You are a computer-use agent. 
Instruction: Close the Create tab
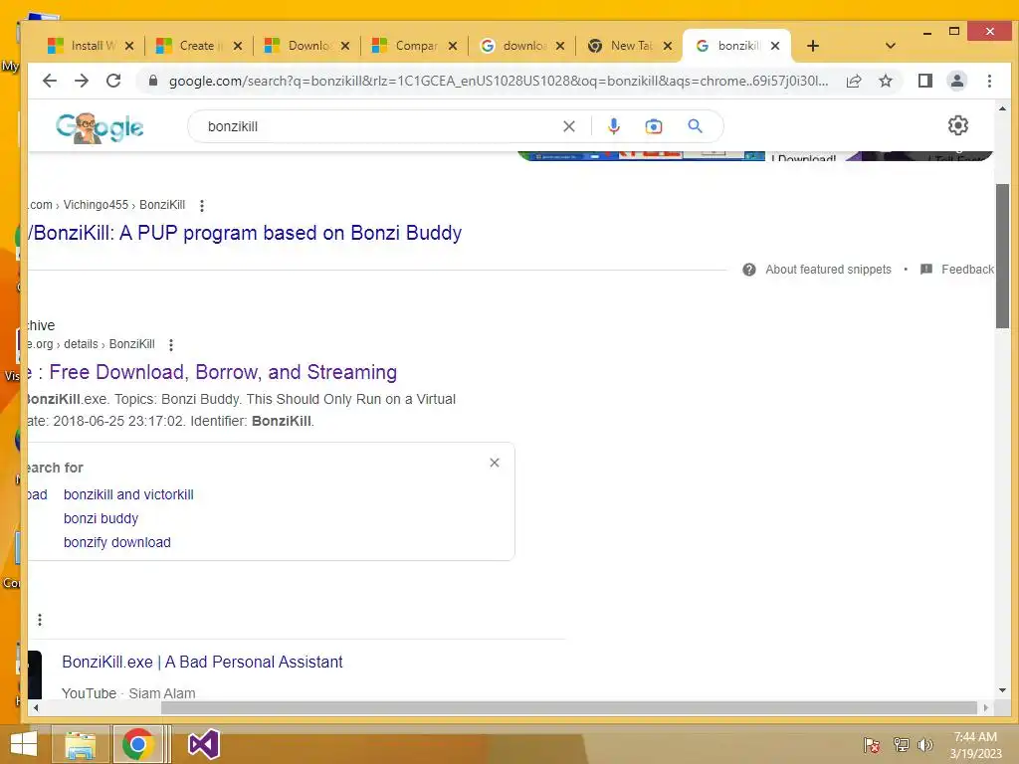pyautogui.click(x=237, y=46)
